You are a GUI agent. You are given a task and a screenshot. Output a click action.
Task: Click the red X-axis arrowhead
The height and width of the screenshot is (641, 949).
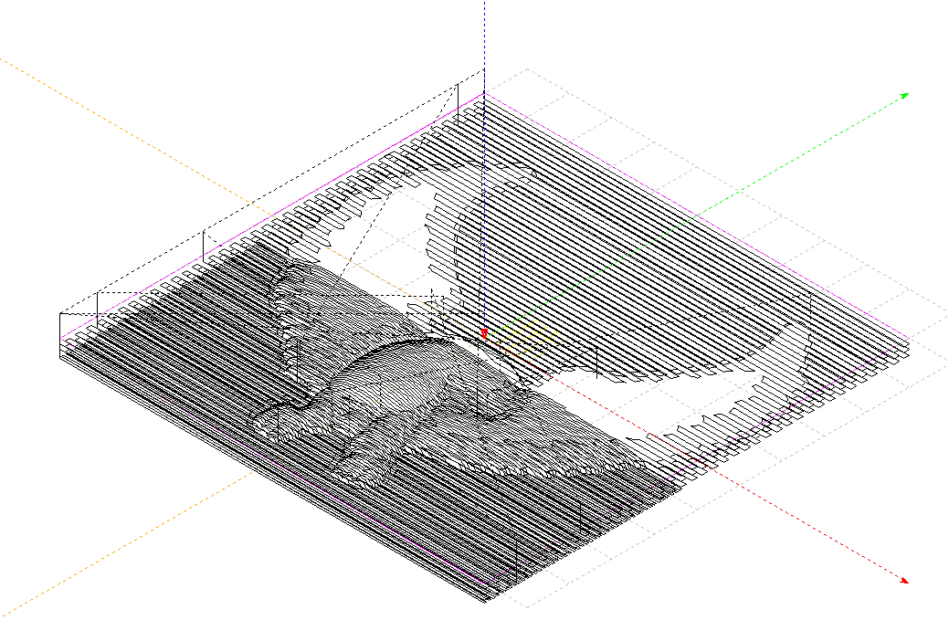point(905,581)
